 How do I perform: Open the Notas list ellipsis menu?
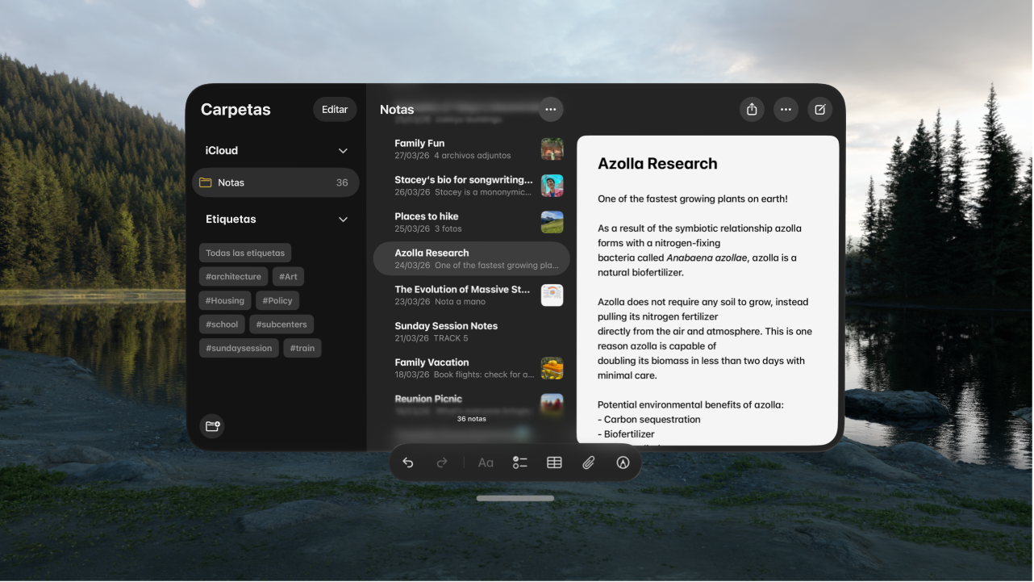(x=551, y=109)
